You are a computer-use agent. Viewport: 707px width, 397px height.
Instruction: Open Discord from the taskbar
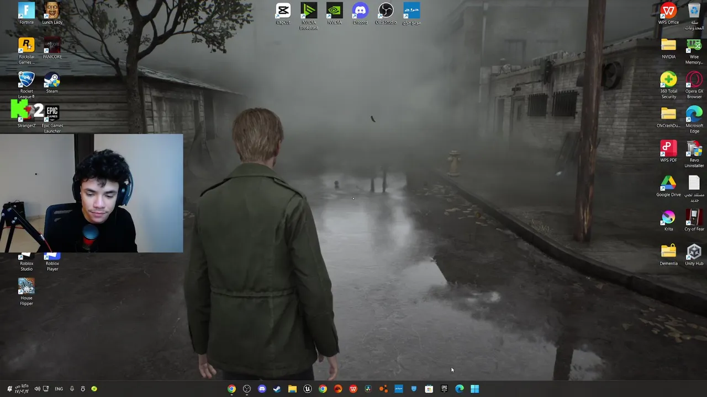coord(262,389)
